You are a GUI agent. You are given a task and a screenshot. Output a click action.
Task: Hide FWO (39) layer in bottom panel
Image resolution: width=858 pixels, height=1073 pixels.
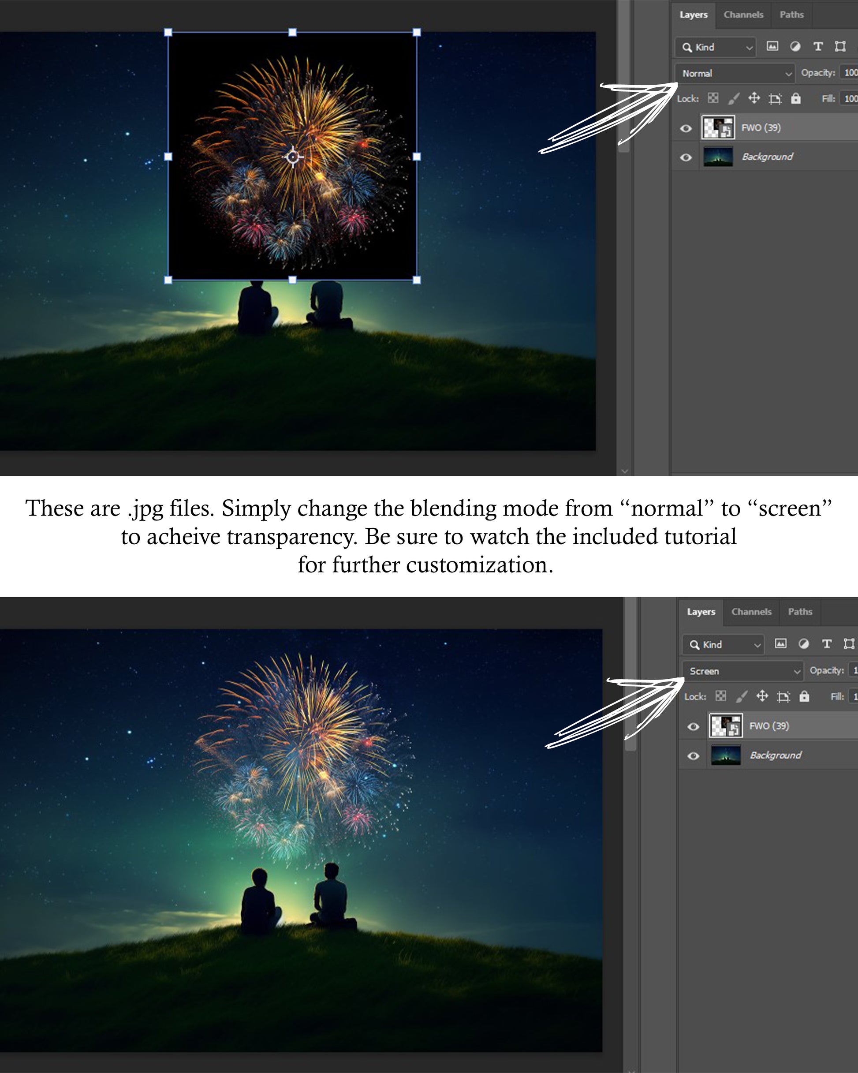pyautogui.click(x=693, y=727)
